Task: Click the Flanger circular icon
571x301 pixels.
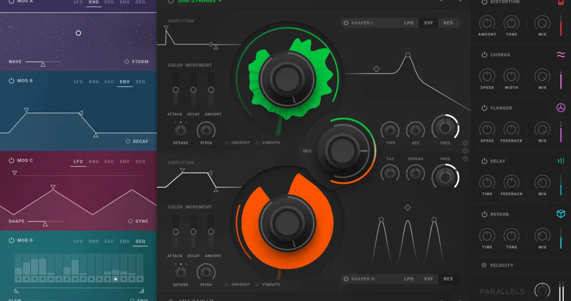Action: (x=560, y=108)
